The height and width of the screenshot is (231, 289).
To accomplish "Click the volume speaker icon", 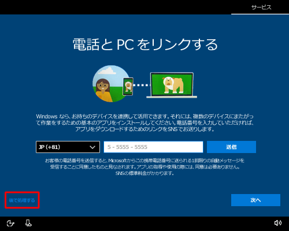I will pyautogui.click(x=278, y=223).
